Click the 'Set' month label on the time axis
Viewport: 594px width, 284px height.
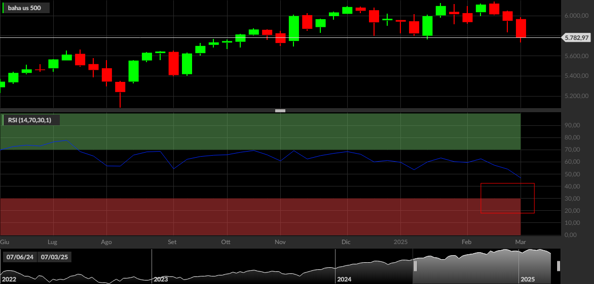pyautogui.click(x=172, y=242)
